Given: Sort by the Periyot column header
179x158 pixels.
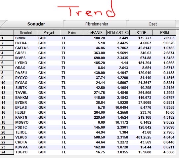Looking at the screenshot, I should 49,33.
